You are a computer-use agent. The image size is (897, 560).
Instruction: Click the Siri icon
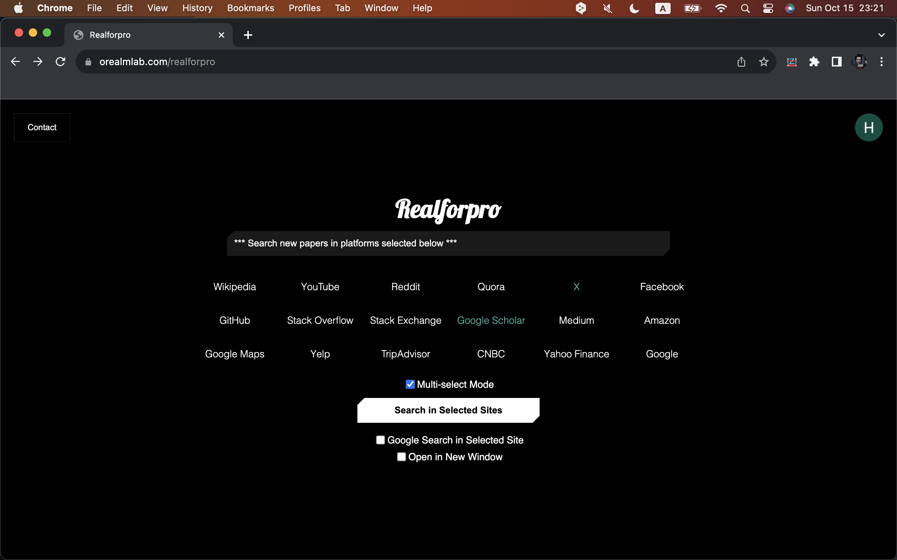790,8
